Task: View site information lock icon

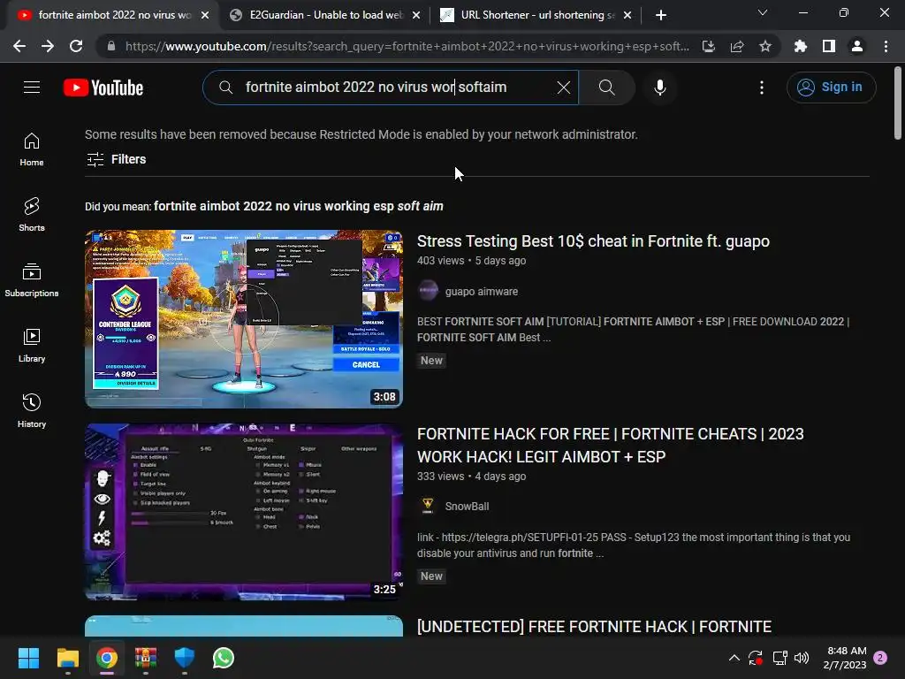Action: point(110,46)
